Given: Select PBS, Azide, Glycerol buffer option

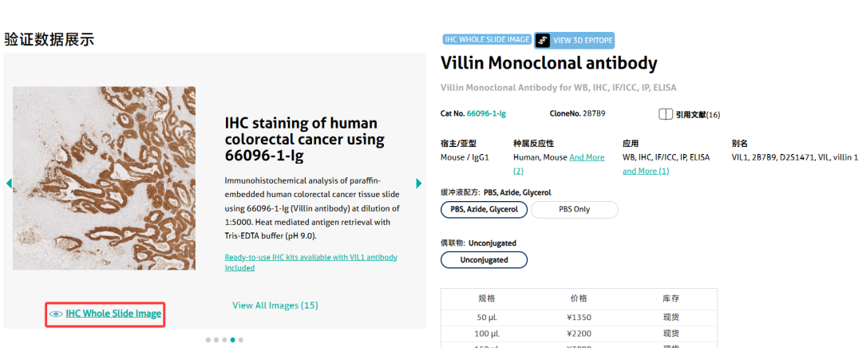Looking at the screenshot, I should (484, 209).
